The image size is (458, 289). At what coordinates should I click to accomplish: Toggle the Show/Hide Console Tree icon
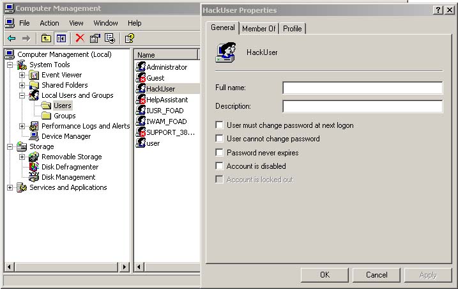(x=61, y=38)
